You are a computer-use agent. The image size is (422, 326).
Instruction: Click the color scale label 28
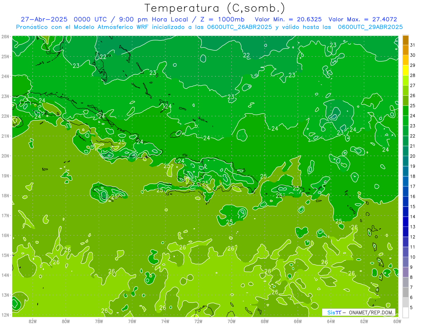point(413,75)
